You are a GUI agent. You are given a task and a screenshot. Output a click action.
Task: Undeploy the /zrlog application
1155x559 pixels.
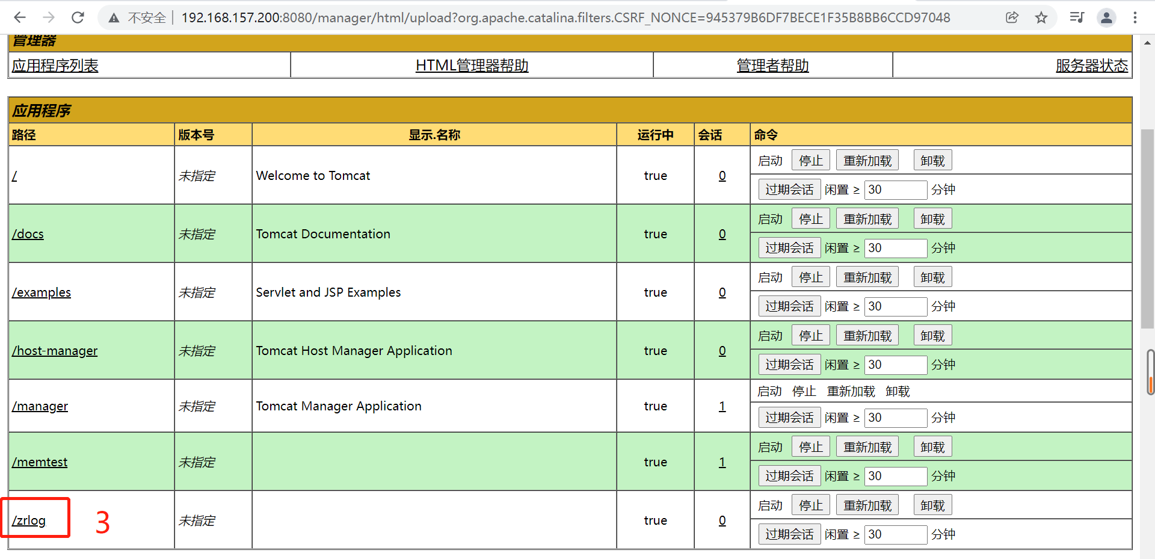[x=932, y=504]
